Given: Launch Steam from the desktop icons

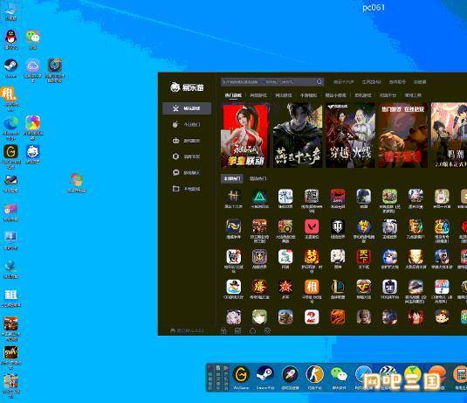Looking at the screenshot, I should click(x=11, y=68).
